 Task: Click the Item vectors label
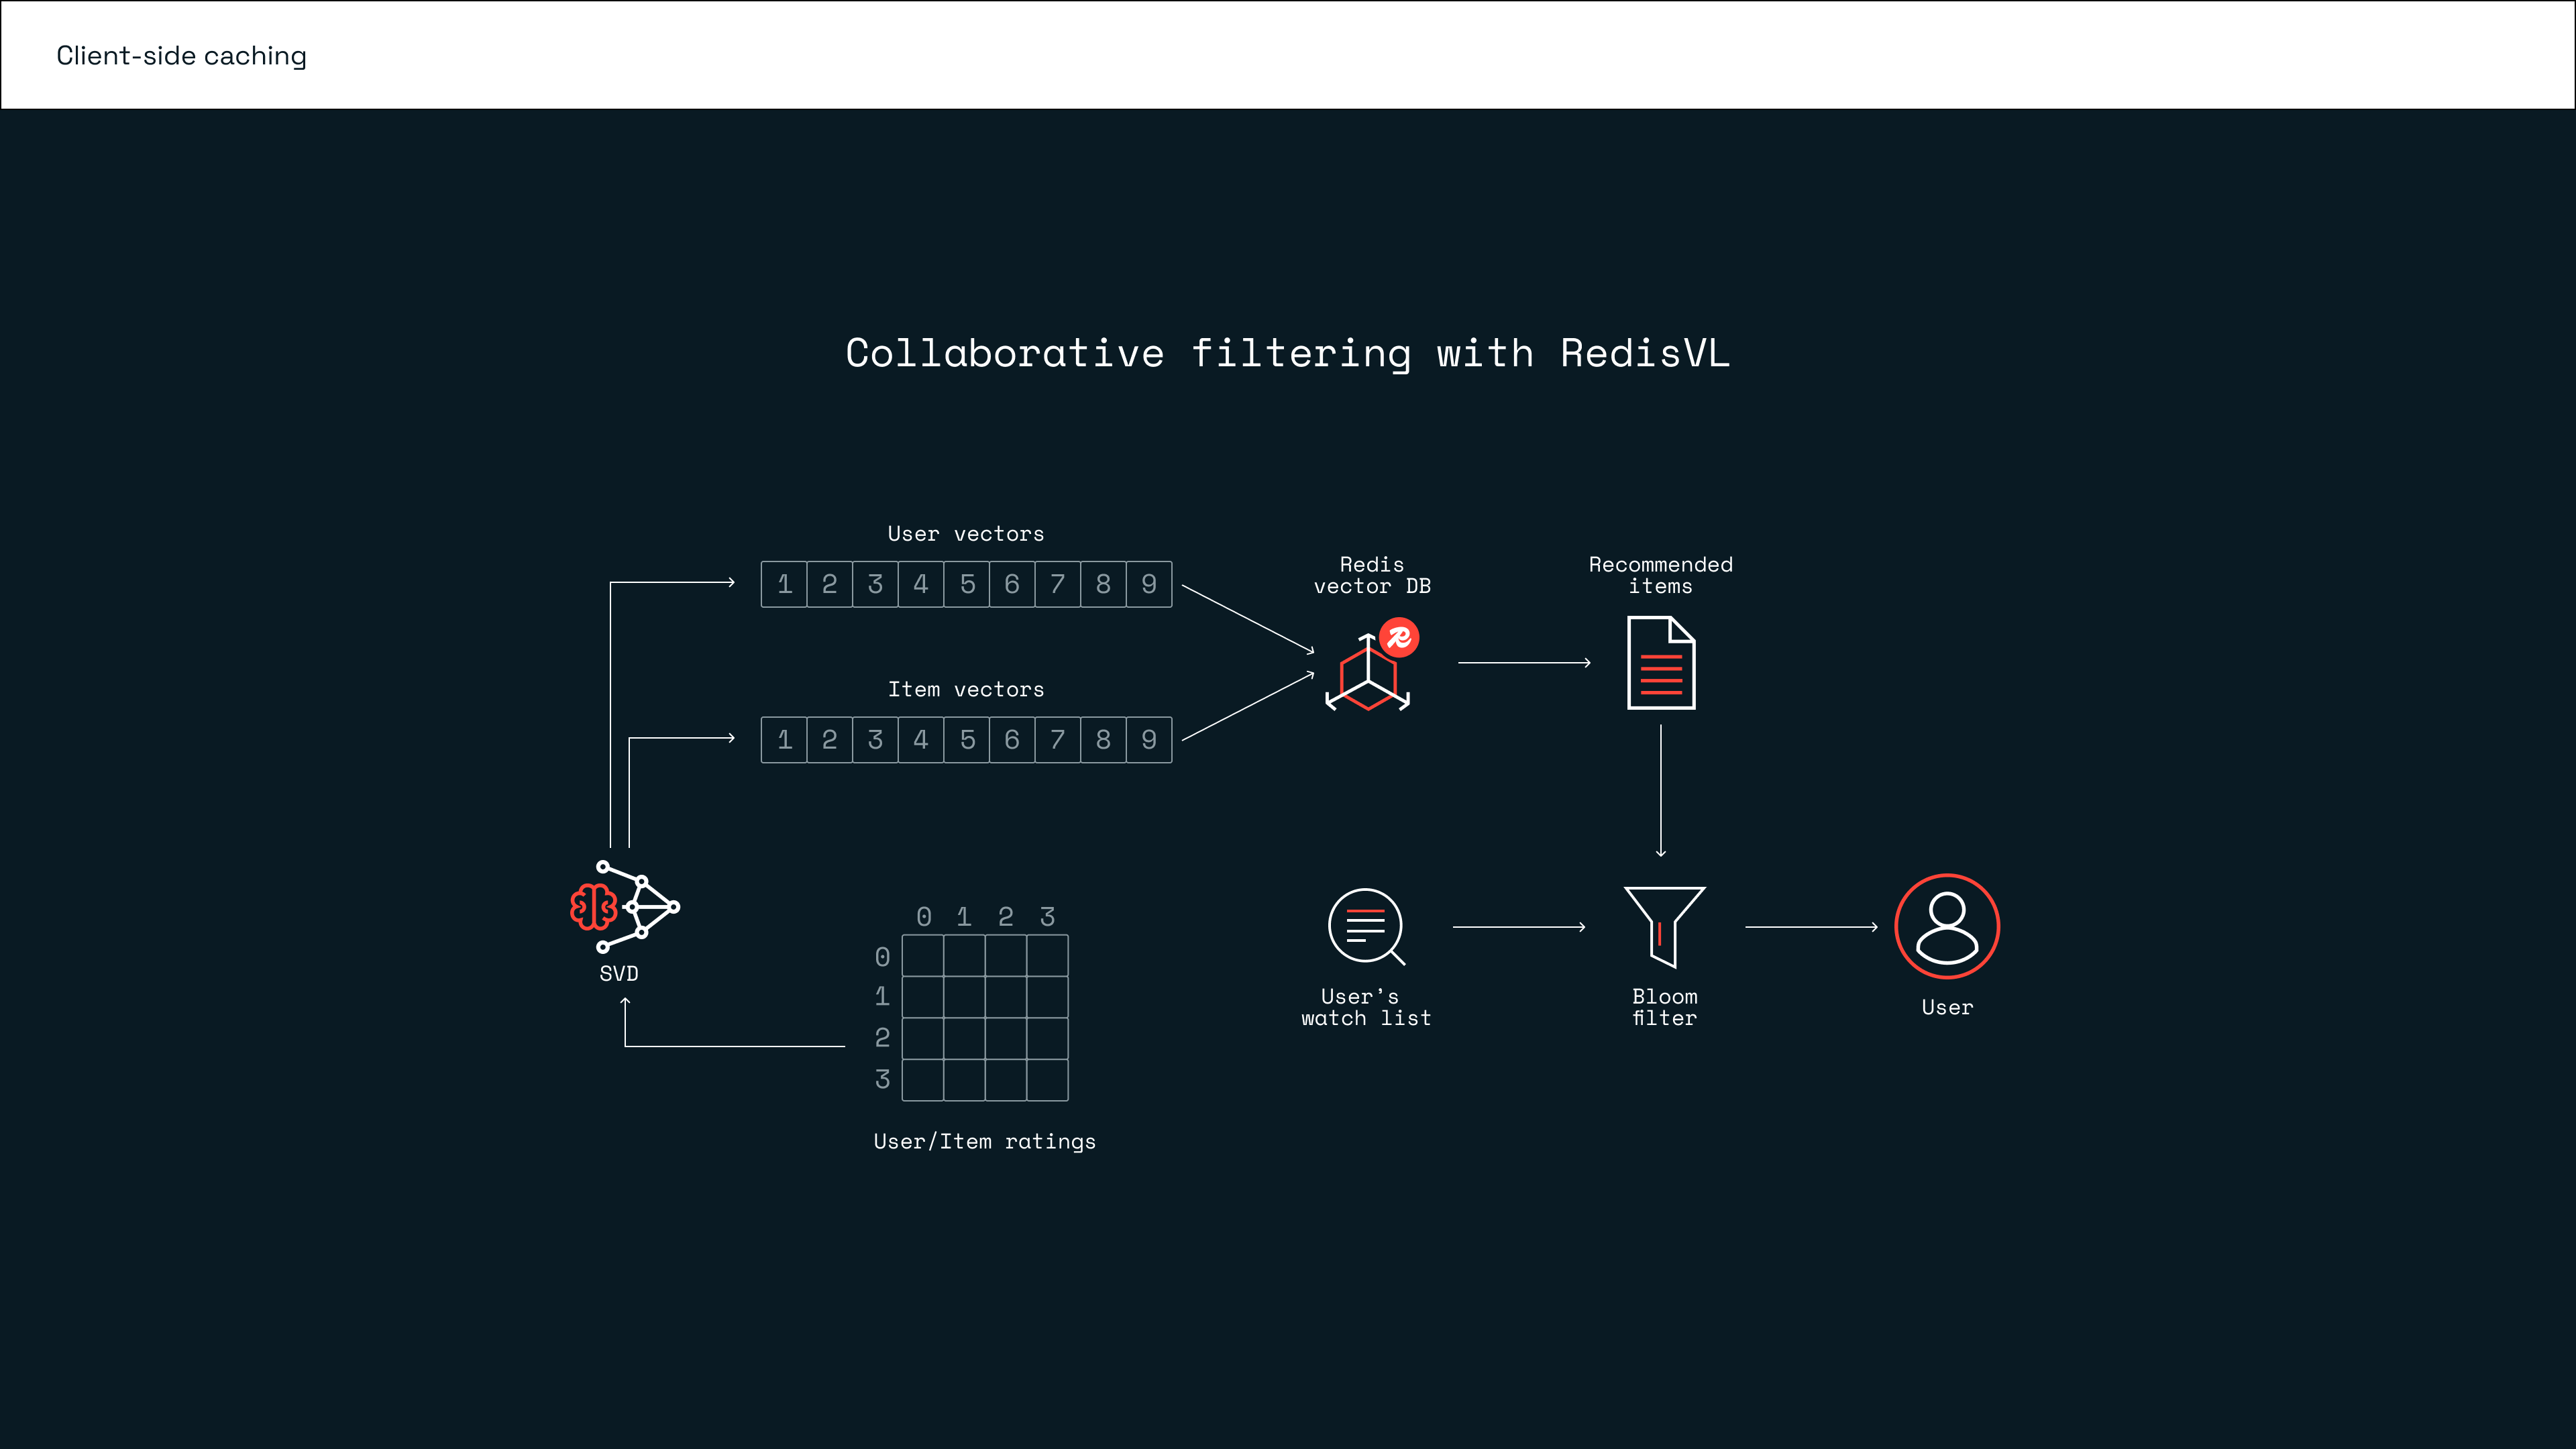pos(965,690)
